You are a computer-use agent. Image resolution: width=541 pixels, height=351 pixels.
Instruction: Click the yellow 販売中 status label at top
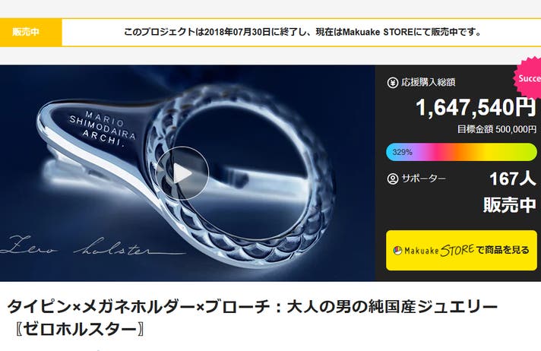[30, 32]
